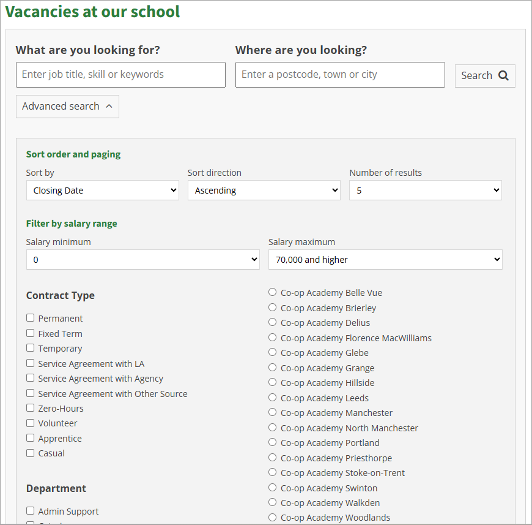
Task: Tick the Fixed Term checkbox
Action: click(31, 333)
